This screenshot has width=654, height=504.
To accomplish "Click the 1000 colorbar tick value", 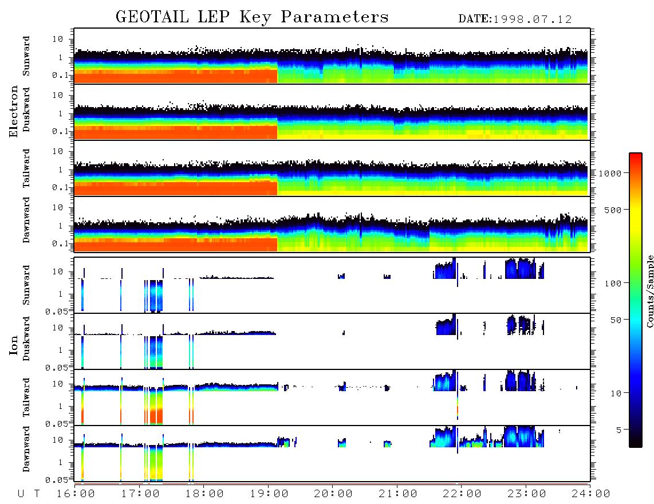I will tap(610, 174).
